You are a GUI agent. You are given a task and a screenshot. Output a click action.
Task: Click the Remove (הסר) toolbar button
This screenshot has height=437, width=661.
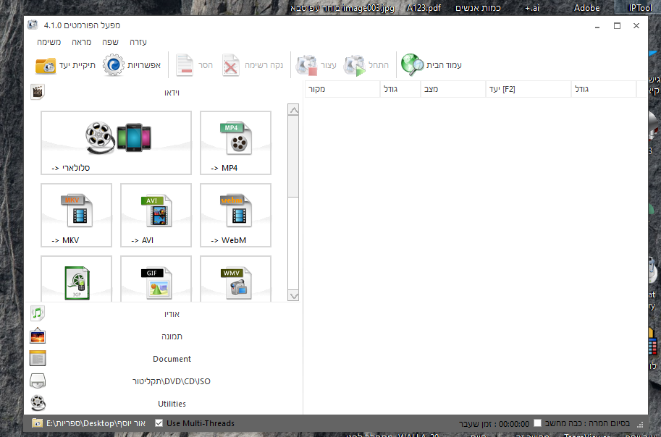[194, 65]
